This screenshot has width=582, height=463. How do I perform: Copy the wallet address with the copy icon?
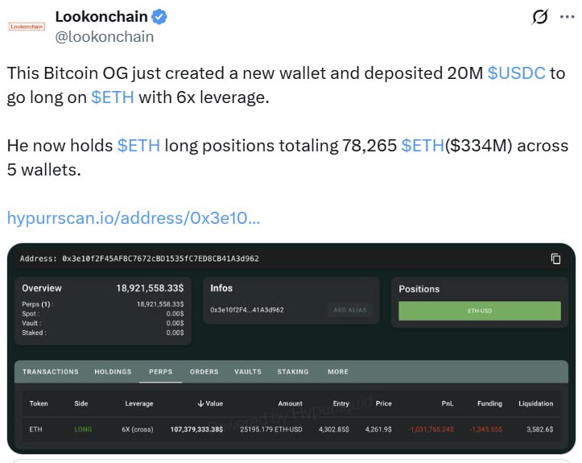click(x=555, y=258)
